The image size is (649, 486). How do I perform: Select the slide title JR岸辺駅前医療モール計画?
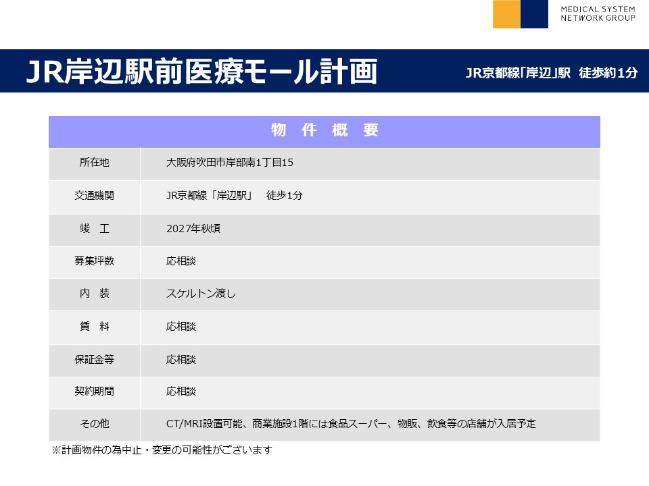point(201,72)
